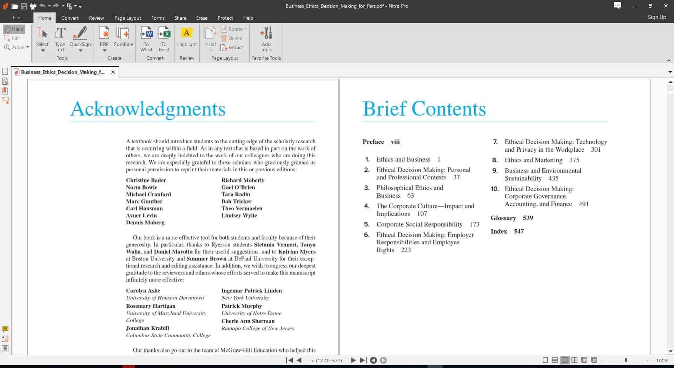This screenshot has height=368, width=674.
Task: Go to the next page arrow
Action: (x=353, y=360)
